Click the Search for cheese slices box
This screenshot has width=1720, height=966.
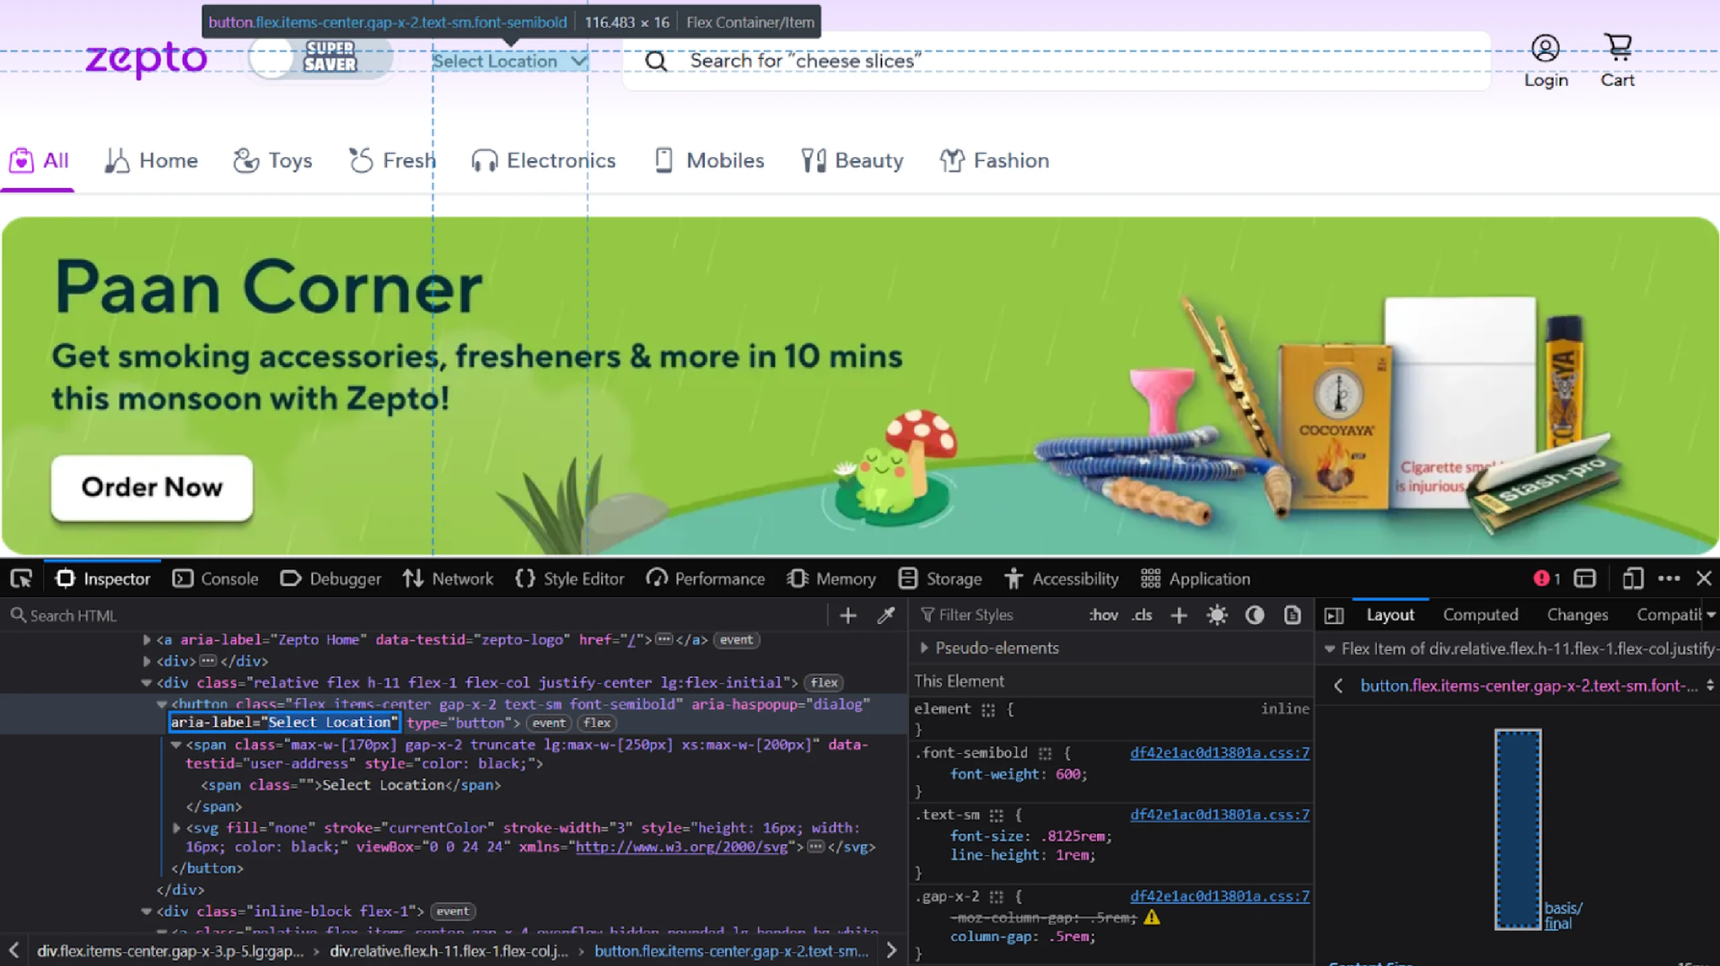(1056, 61)
